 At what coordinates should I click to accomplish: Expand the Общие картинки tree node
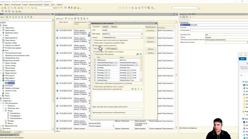tap(1, 73)
